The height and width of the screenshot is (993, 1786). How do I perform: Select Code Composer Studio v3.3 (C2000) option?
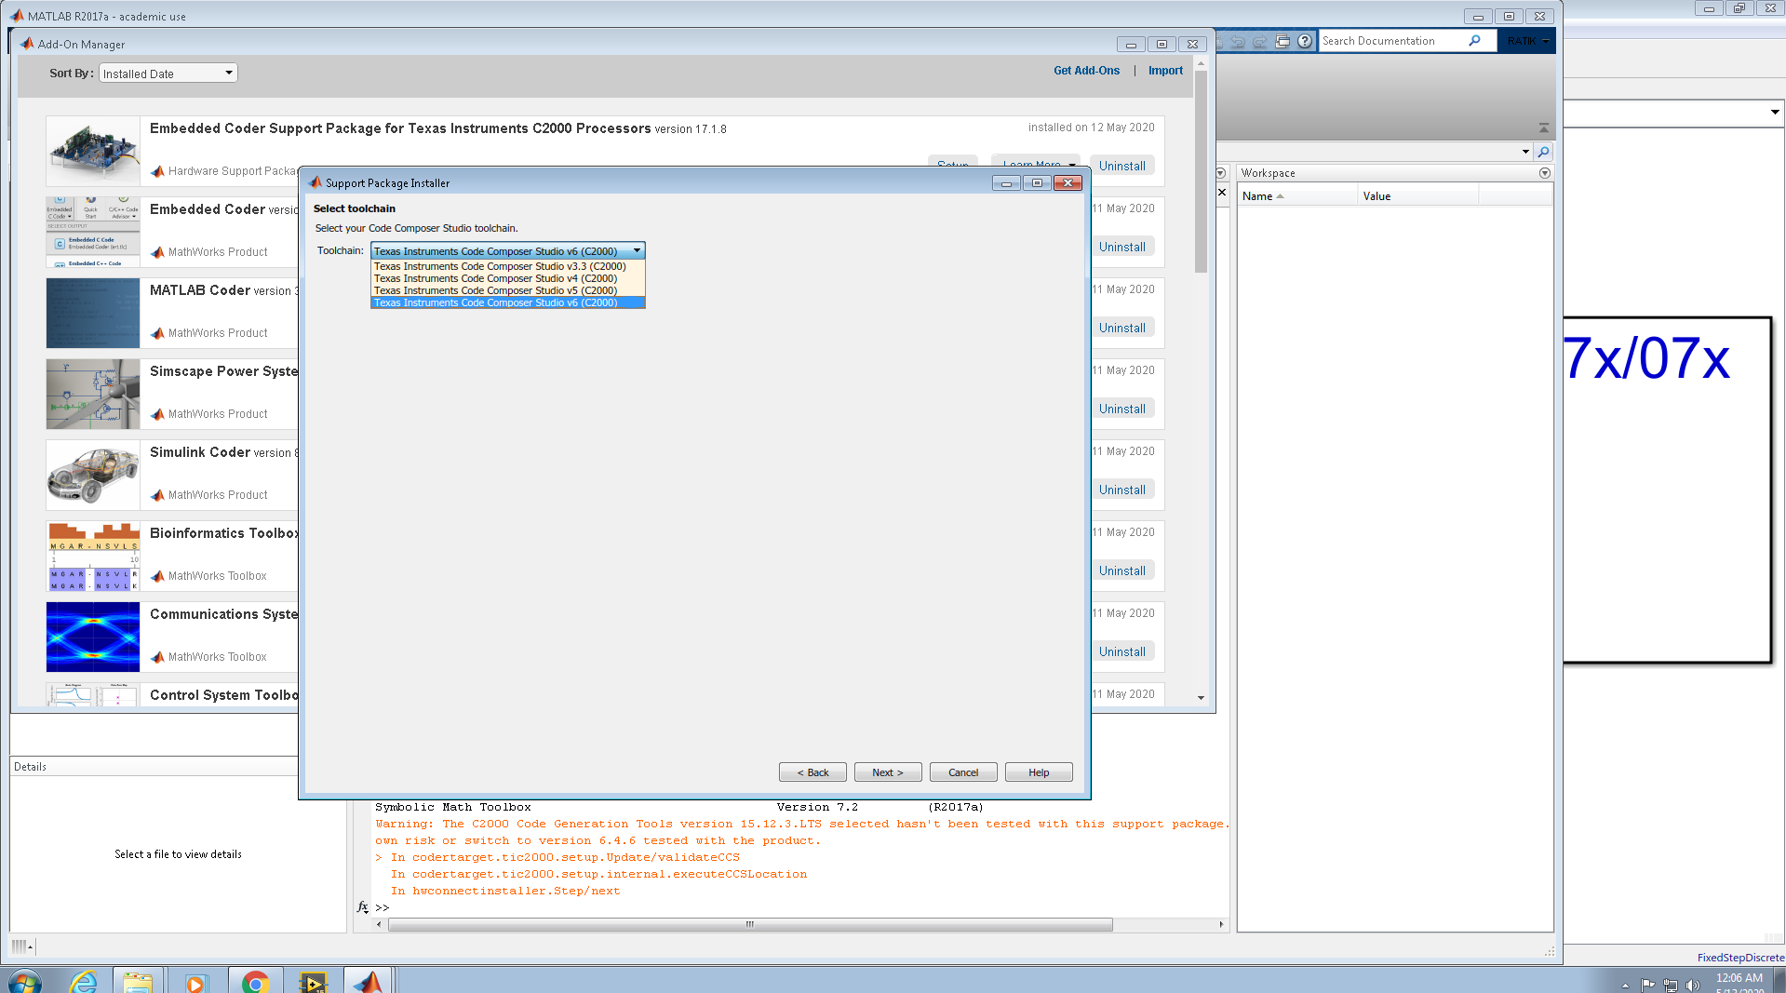[507, 266]
